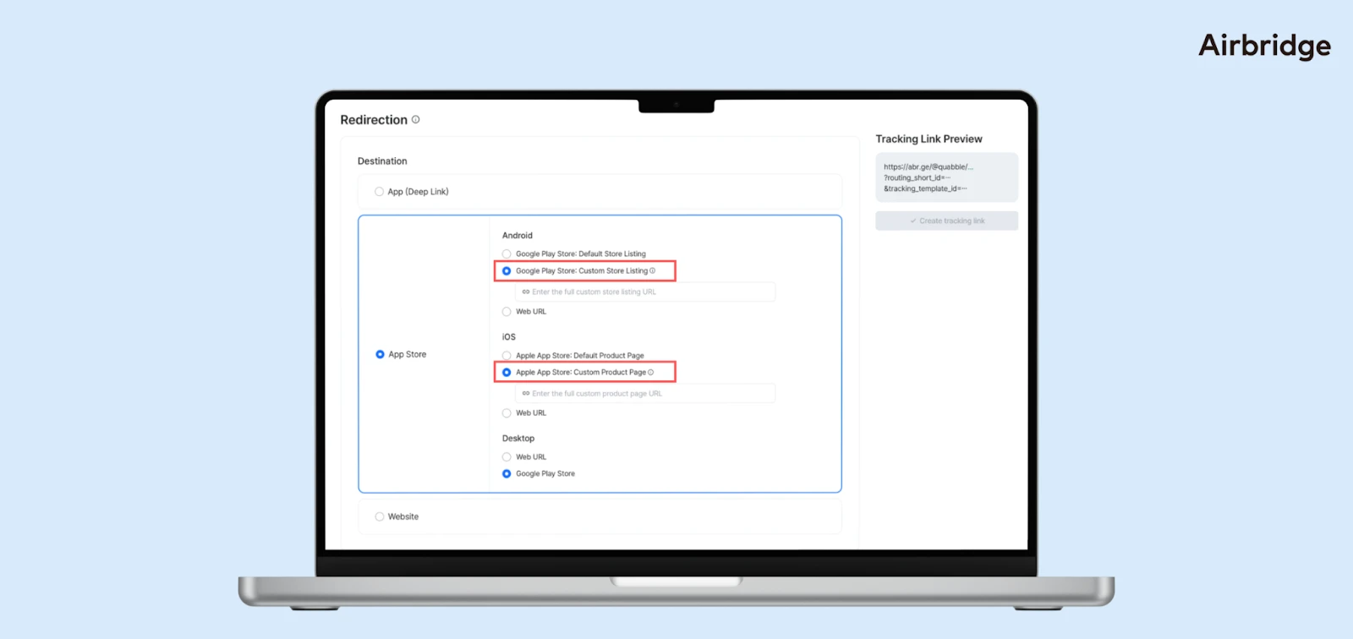Click the tracking link preview URL box
This screenshot has height=639, width=1353.
tap(946, 177)
